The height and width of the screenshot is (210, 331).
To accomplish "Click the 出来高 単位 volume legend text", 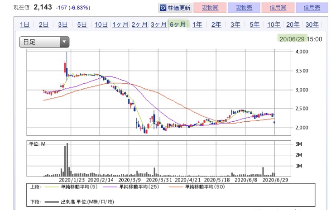I will [87, 202].
